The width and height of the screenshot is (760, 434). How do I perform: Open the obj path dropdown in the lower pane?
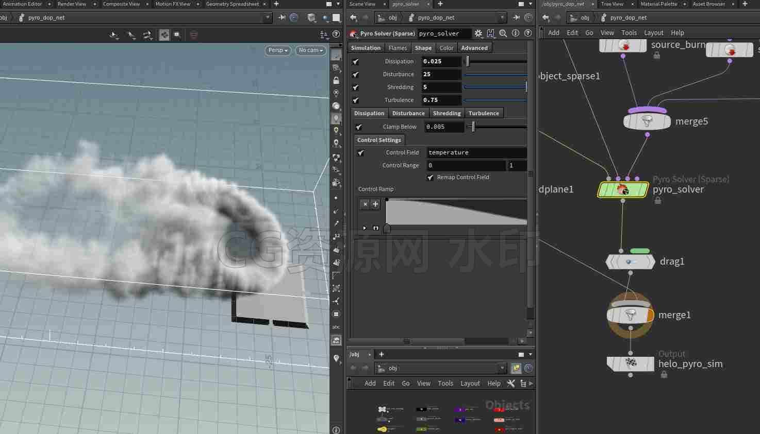(x=503, y=368)
